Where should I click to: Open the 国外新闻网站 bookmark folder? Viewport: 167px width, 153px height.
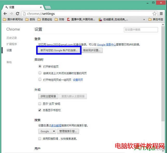(x=13, y=19)
